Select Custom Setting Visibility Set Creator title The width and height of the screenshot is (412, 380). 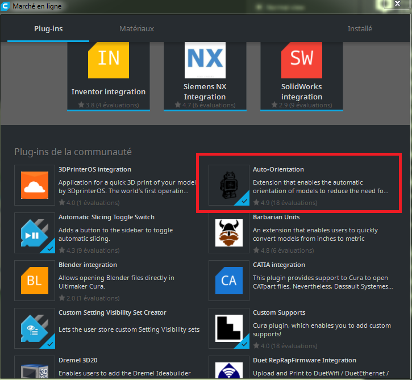coord(113,312)
